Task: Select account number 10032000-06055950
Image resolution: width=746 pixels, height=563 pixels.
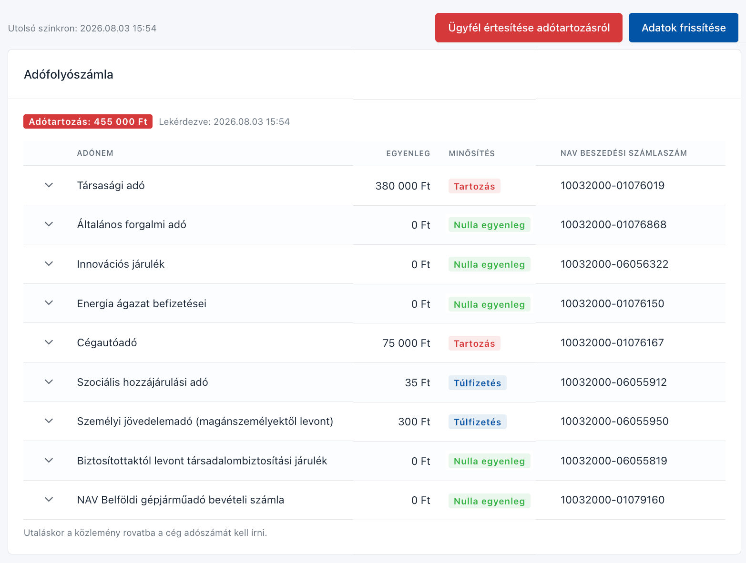Action: point(614,422)
